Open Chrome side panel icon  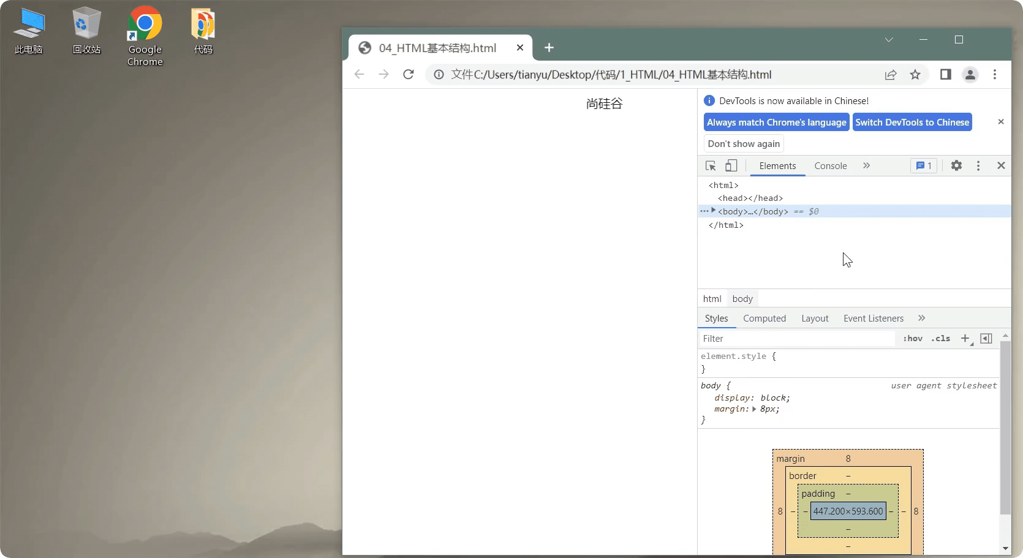pos(946,75)
